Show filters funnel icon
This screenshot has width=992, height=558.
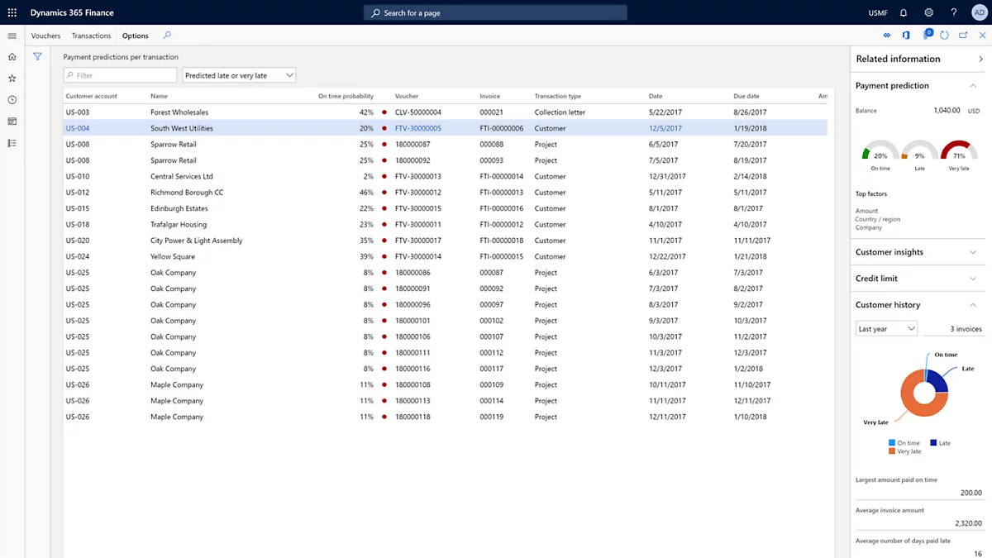tap(37, 57)
